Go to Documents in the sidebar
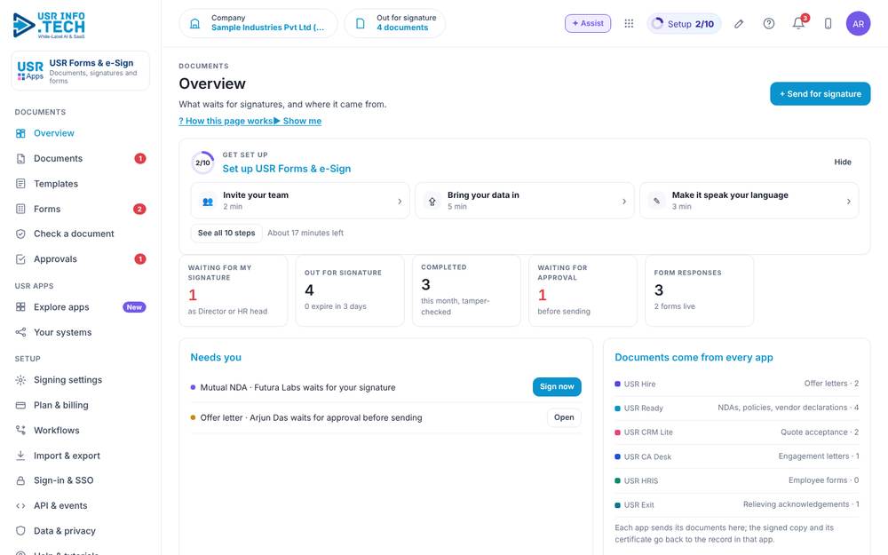This screenshot has height=555, width=888. 81,159
